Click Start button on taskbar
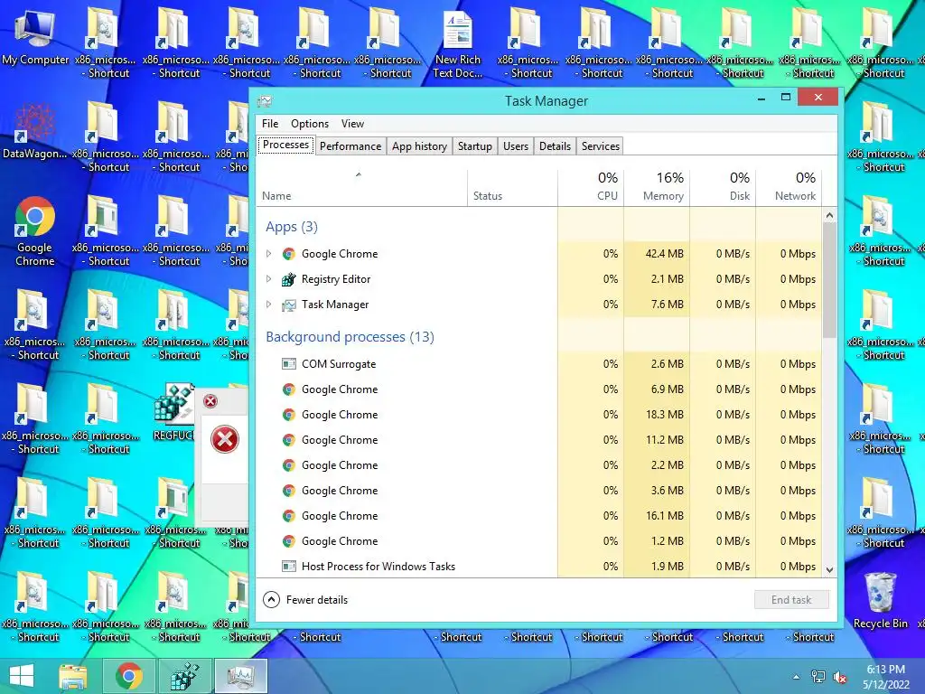925x694 pixels. (22, 676)
